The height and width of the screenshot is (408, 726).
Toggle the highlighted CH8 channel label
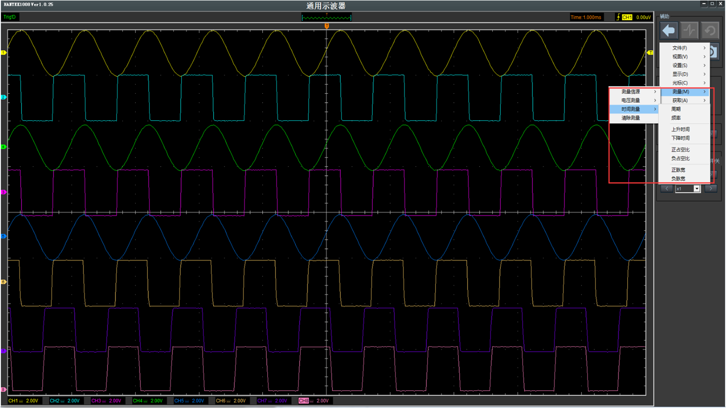pyautogui.click(x=313, y=401)
